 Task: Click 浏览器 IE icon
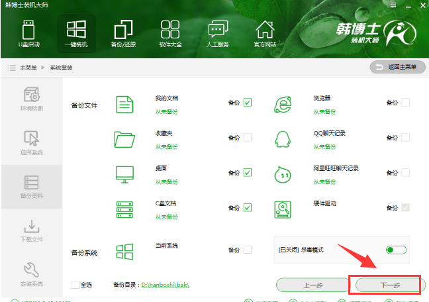coord(283,105)
